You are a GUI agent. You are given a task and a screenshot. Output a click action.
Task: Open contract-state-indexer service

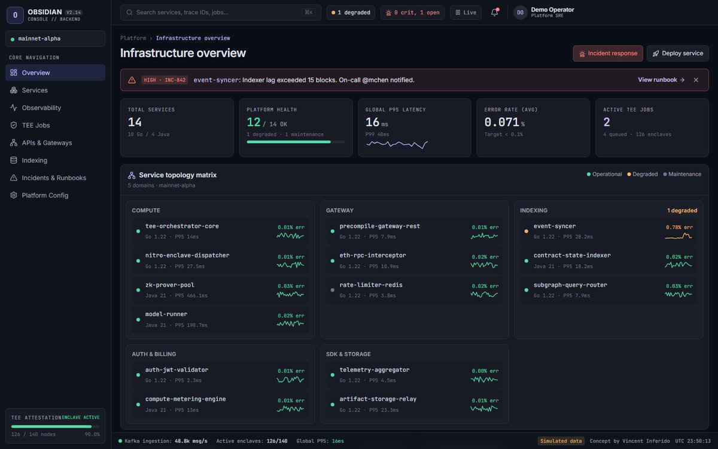[x=609, y=260]
